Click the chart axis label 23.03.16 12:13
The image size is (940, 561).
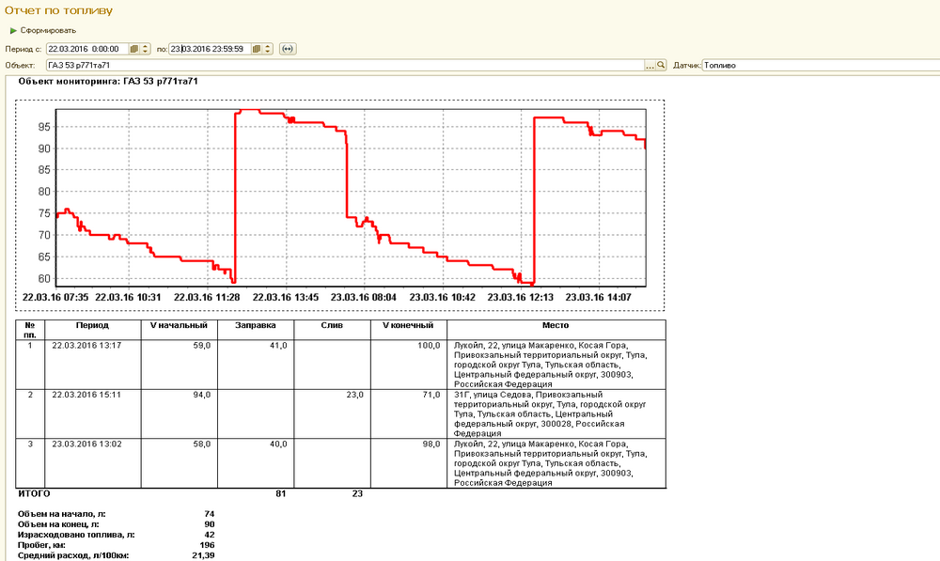(x=521, y=297)
